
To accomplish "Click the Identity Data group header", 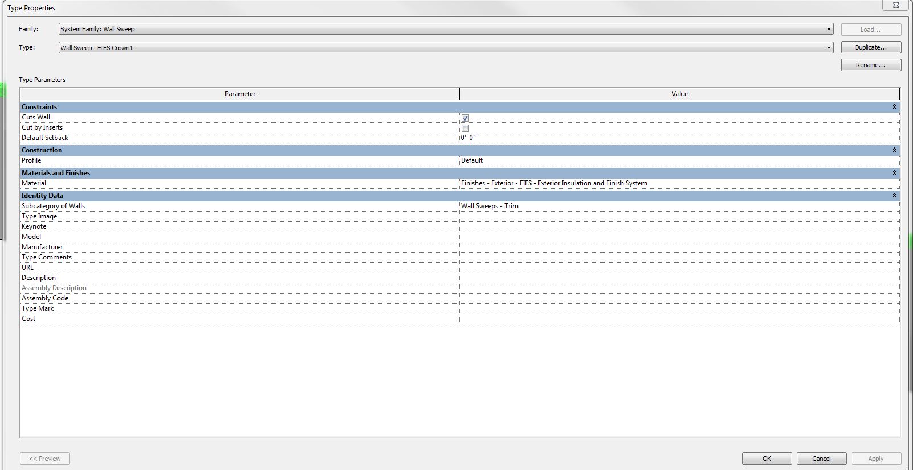I will point(460,196).
